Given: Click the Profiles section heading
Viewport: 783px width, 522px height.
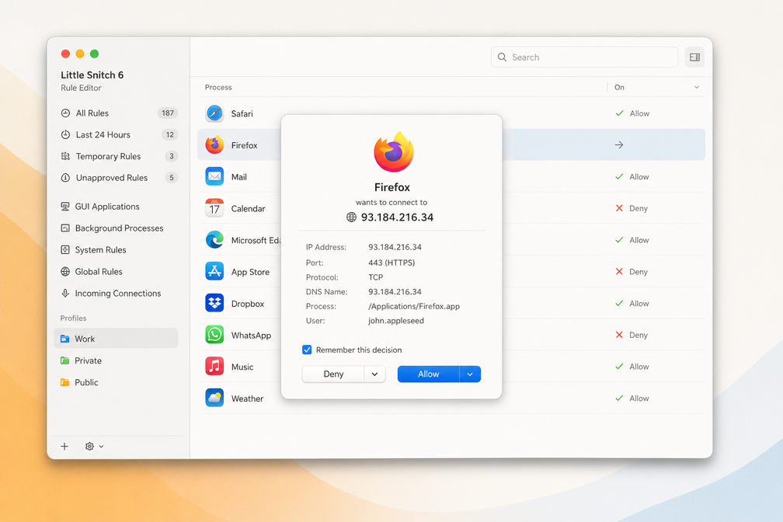Looking at the screenshot, I should tap(73, 318).
